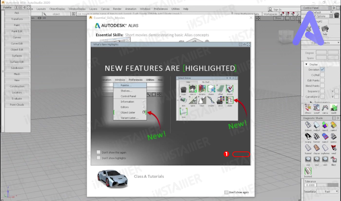Open the Render menu
This screenshot has height=201, width=341.
click(117, 9)
